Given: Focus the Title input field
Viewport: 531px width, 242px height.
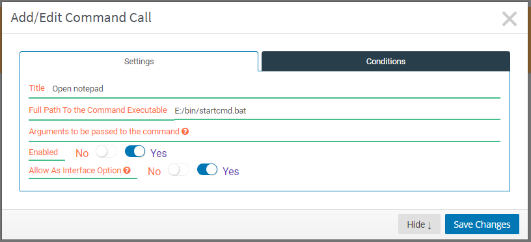Looking at the screenshot, I should coord(275,89).
